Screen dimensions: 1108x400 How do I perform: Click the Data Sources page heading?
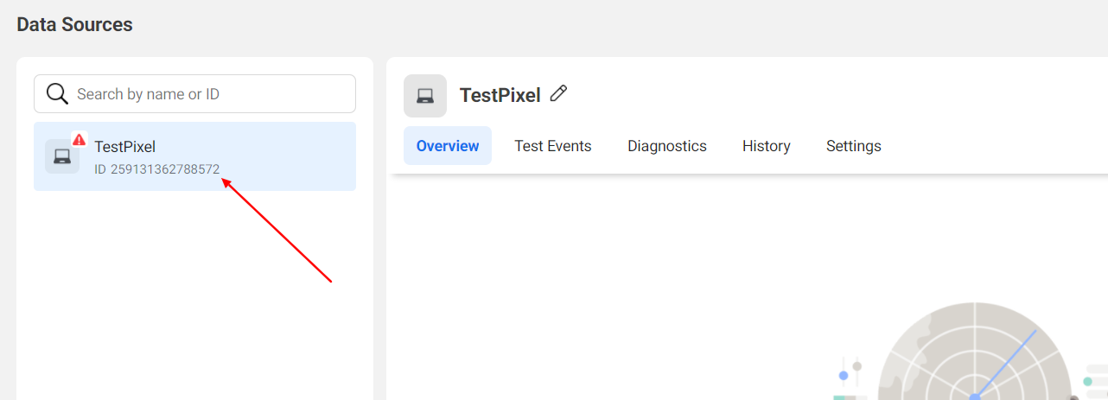[x=75, y=25]
